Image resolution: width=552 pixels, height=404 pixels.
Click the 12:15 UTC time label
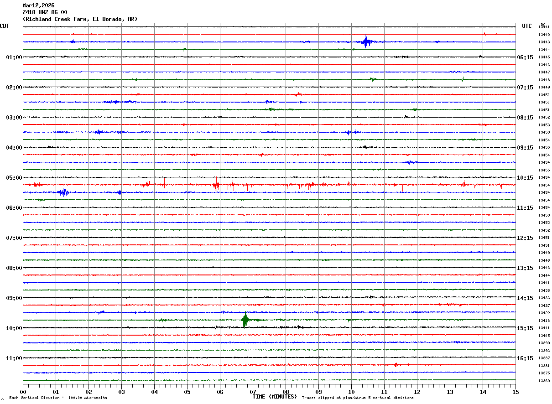[x=525, y=238]
